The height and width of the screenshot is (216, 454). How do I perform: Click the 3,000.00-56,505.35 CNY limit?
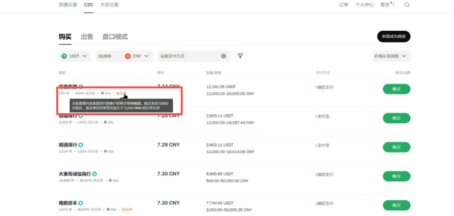tap(228, 210)
